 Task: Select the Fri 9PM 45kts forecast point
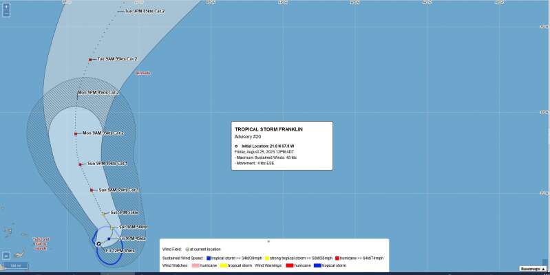(109, 239)
